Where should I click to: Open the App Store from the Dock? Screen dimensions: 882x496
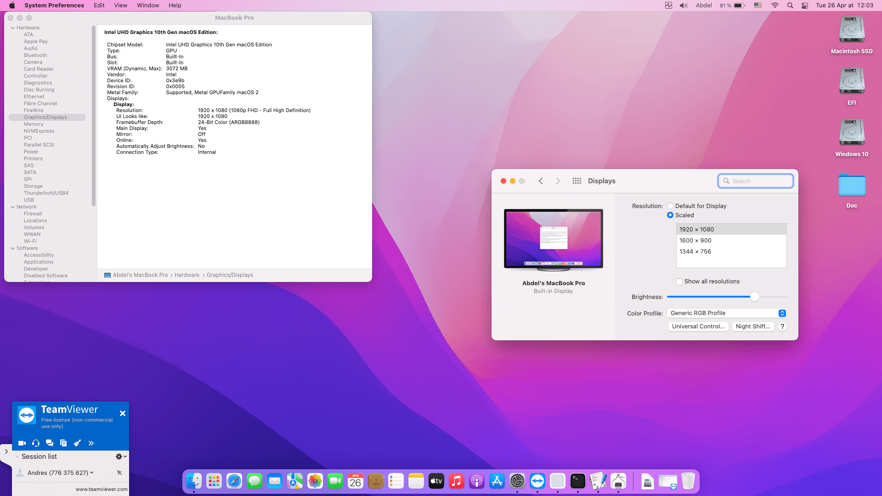point(497,481)
